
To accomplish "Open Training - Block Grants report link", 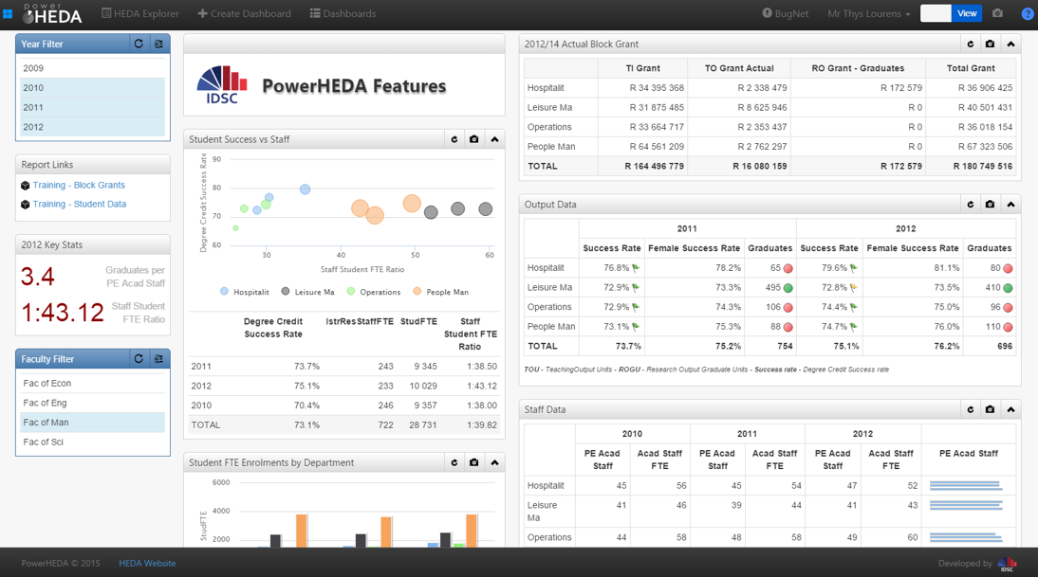I will click(x=79, y=185).
